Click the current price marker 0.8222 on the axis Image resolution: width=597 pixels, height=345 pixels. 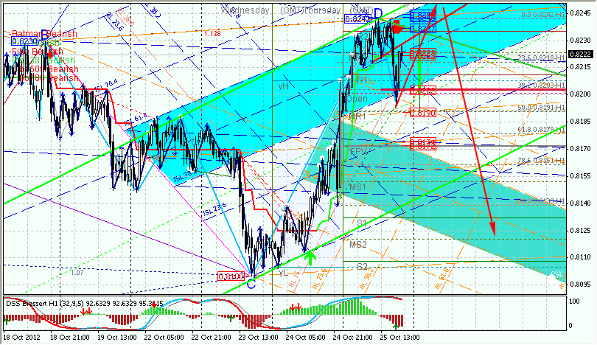tap(582, 54)
